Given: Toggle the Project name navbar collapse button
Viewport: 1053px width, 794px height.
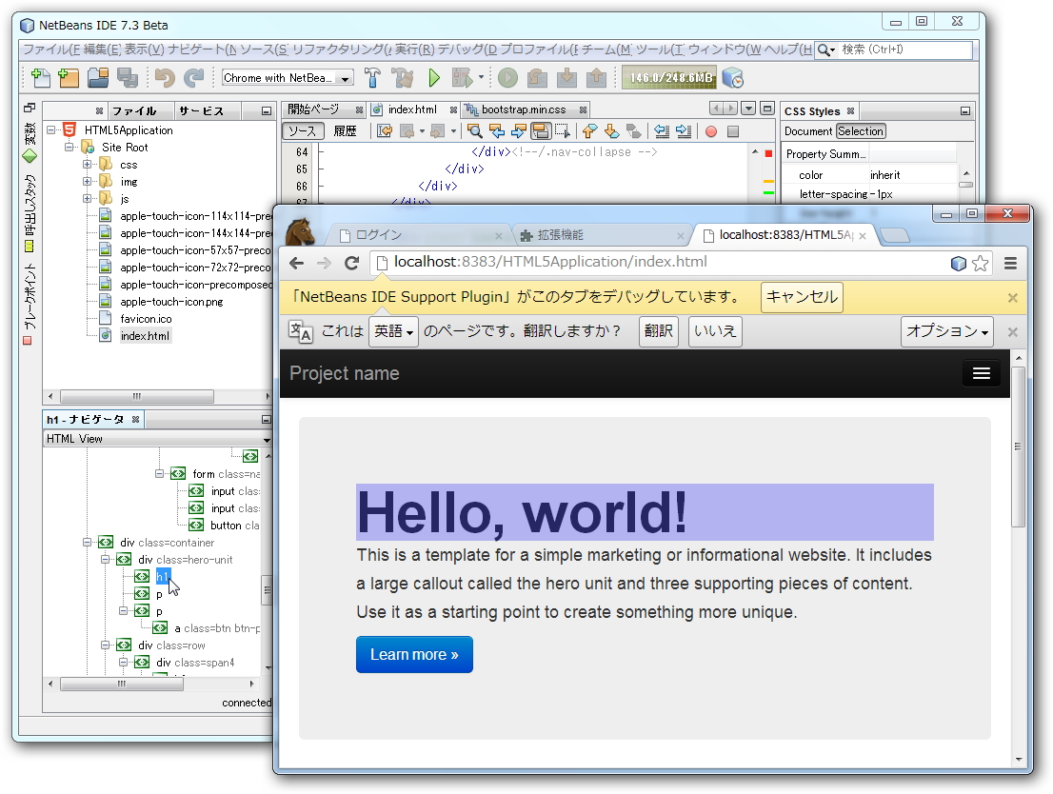Looking at the screenshot, I should point(982,373).
